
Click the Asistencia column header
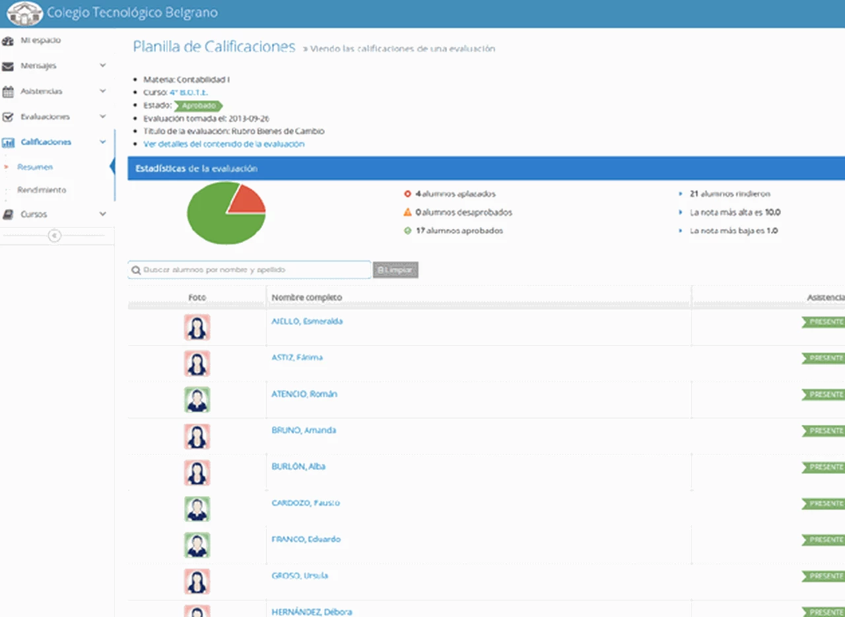pos(826,298)
